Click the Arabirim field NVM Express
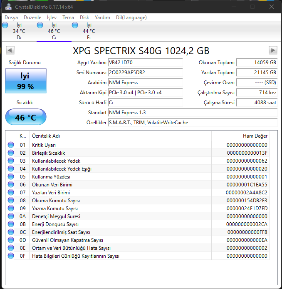 pos(146,83)
